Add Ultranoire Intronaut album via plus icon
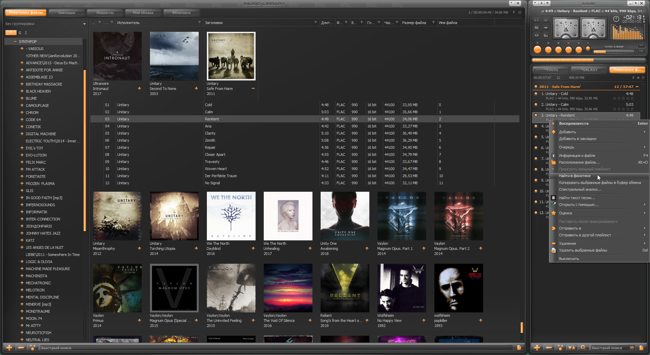The image size is (650, 355). [139, 89]
